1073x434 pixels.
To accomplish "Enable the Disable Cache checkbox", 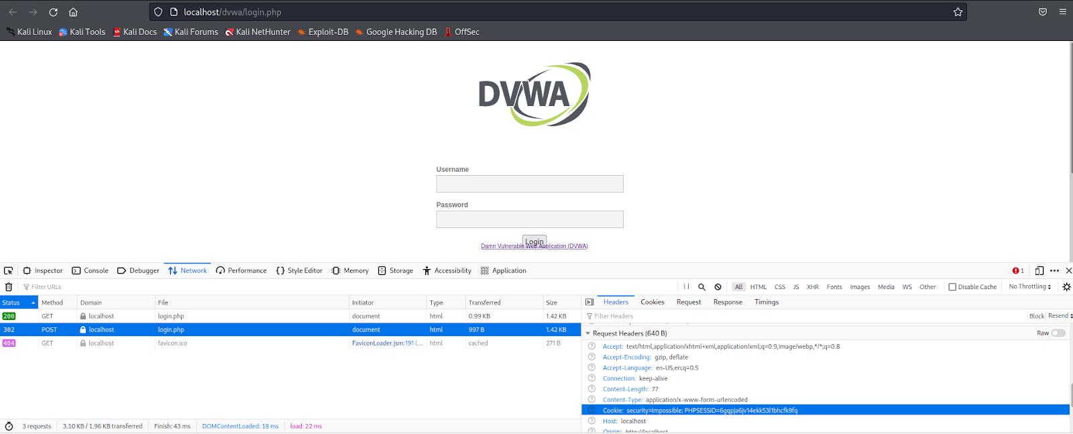I will pos(952,287).
